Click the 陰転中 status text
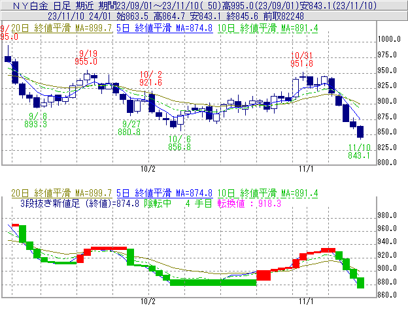The width and height of the screenshot is (408, 310). click(x=158, y=203)
